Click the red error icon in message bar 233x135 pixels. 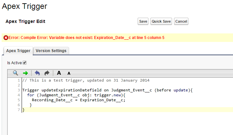click(6, 38)
